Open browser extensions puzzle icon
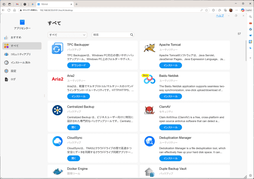The width and height of the screenshot is (254, 179). [x=213, y=10]
